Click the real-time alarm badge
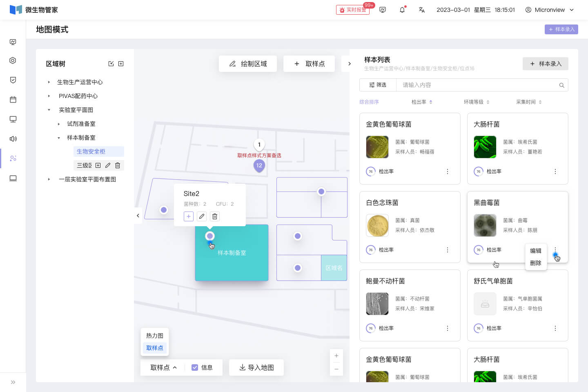The height and width of the screenshot is (392, 588). pyautogui.click(x=353, y=10)
